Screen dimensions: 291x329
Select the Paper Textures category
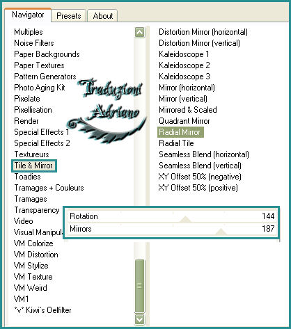tap(39, 65)
